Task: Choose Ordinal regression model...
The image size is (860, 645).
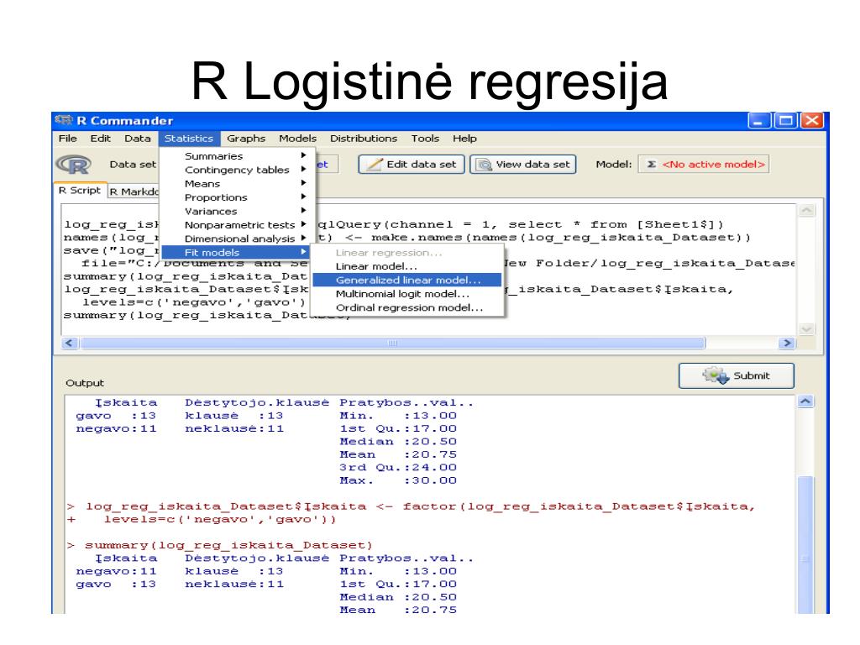Action: (407, 307)
